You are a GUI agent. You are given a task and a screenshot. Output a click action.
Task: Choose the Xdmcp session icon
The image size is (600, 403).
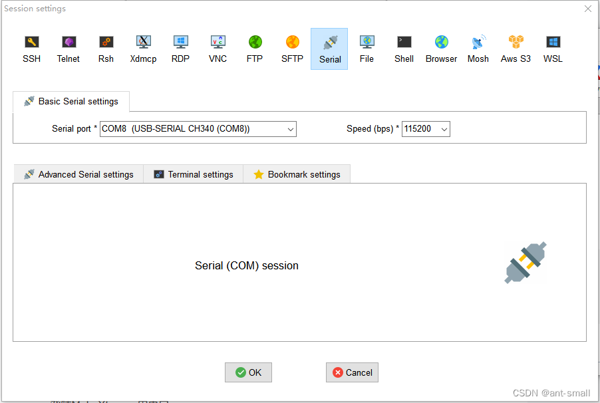click(x=143, y=47)
